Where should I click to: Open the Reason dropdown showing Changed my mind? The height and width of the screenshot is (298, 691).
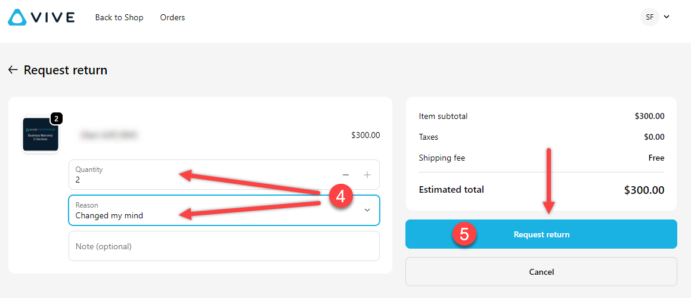[x=224, y=210]
